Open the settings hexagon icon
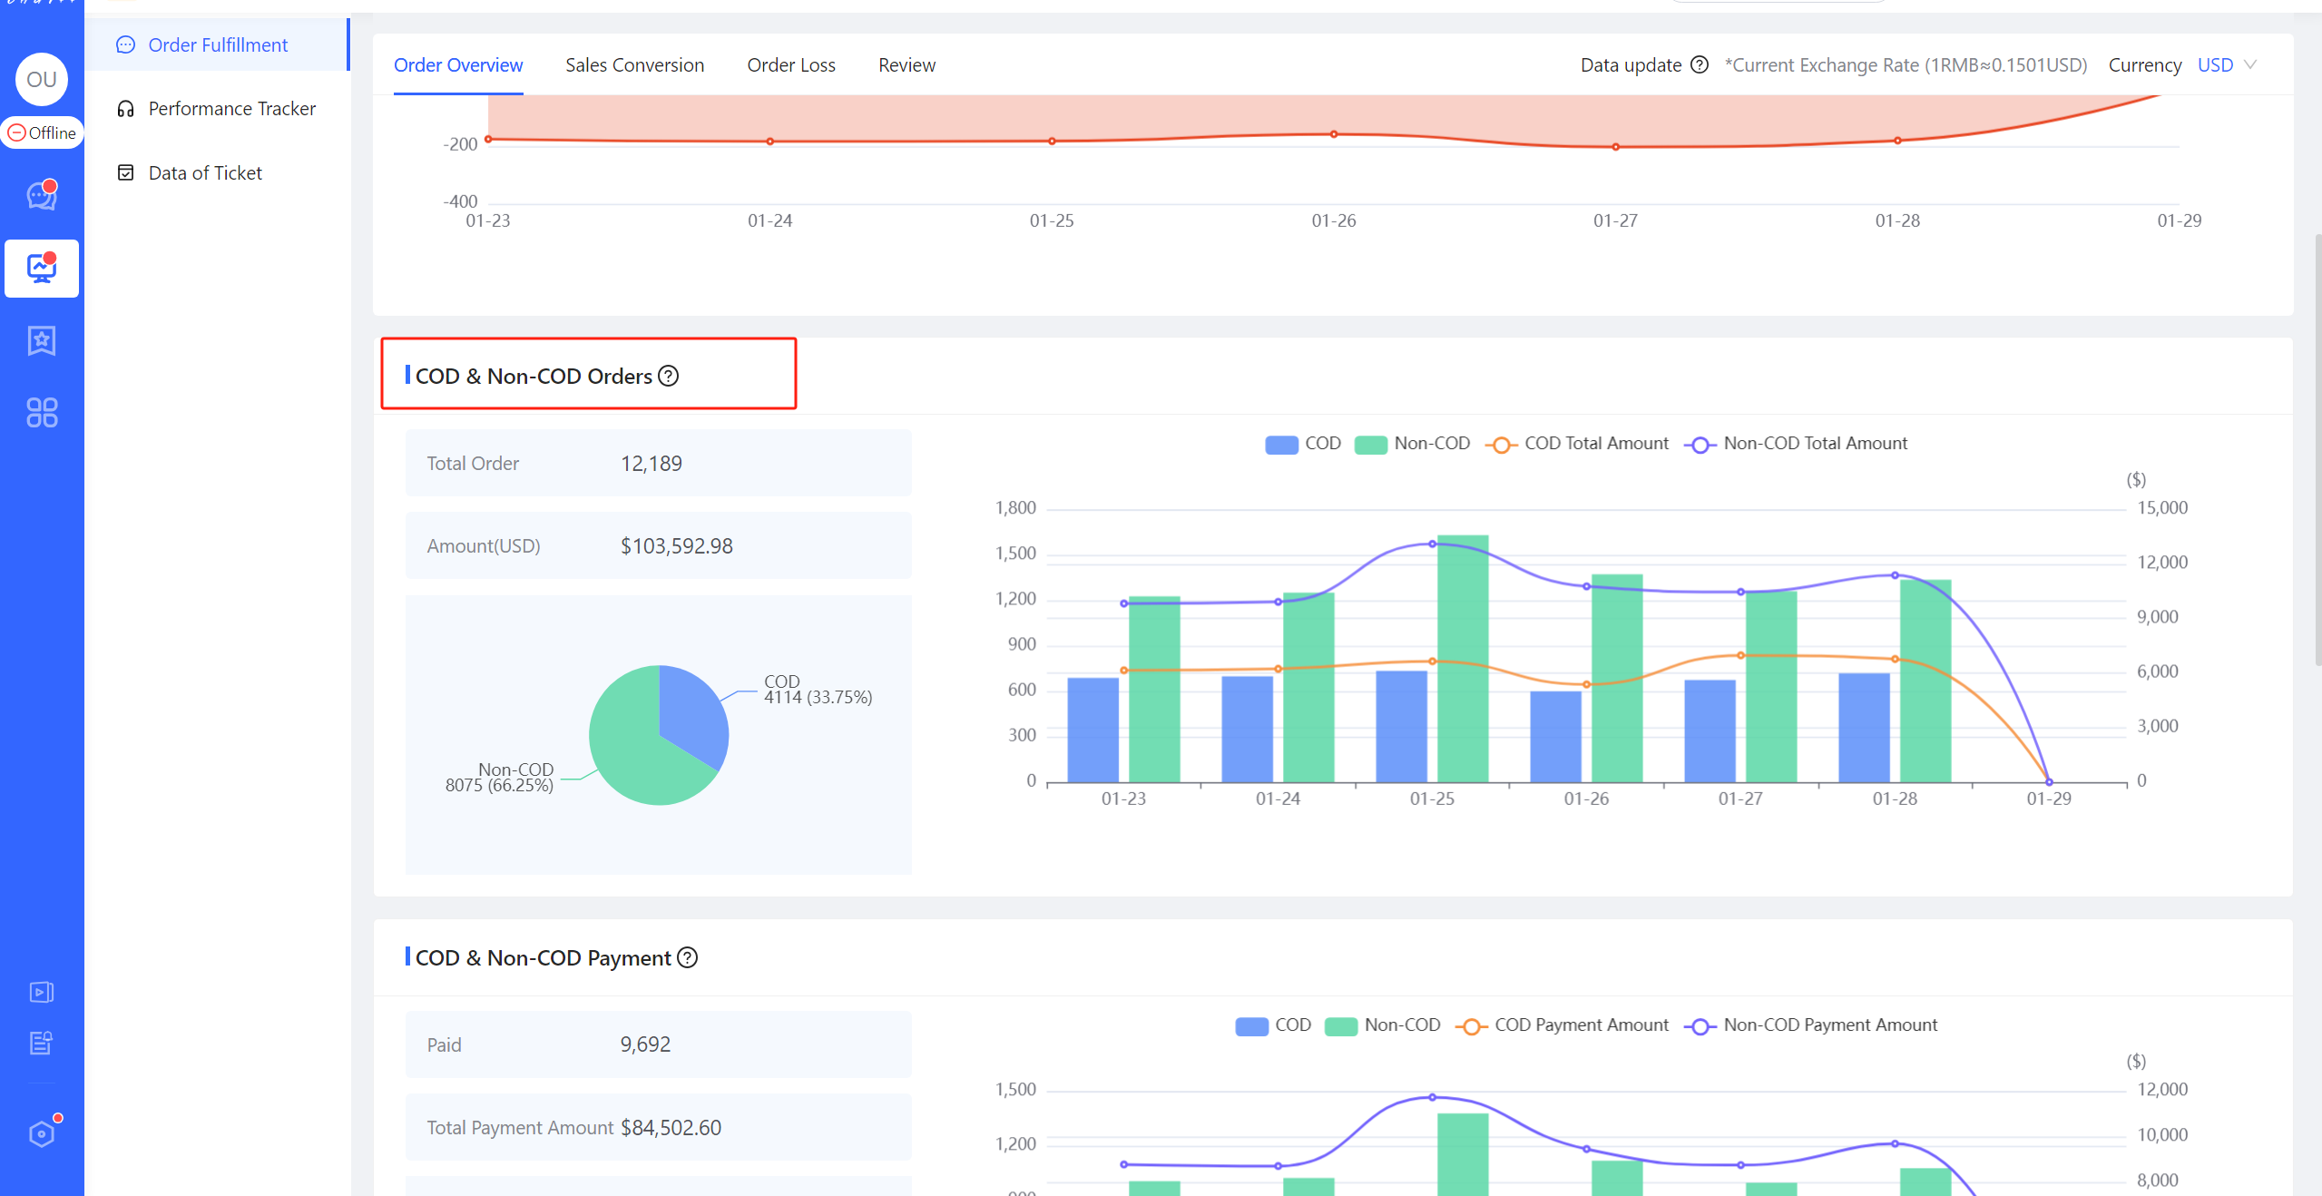This screenshot has height=1196, width=2322. coord(42,1133)
